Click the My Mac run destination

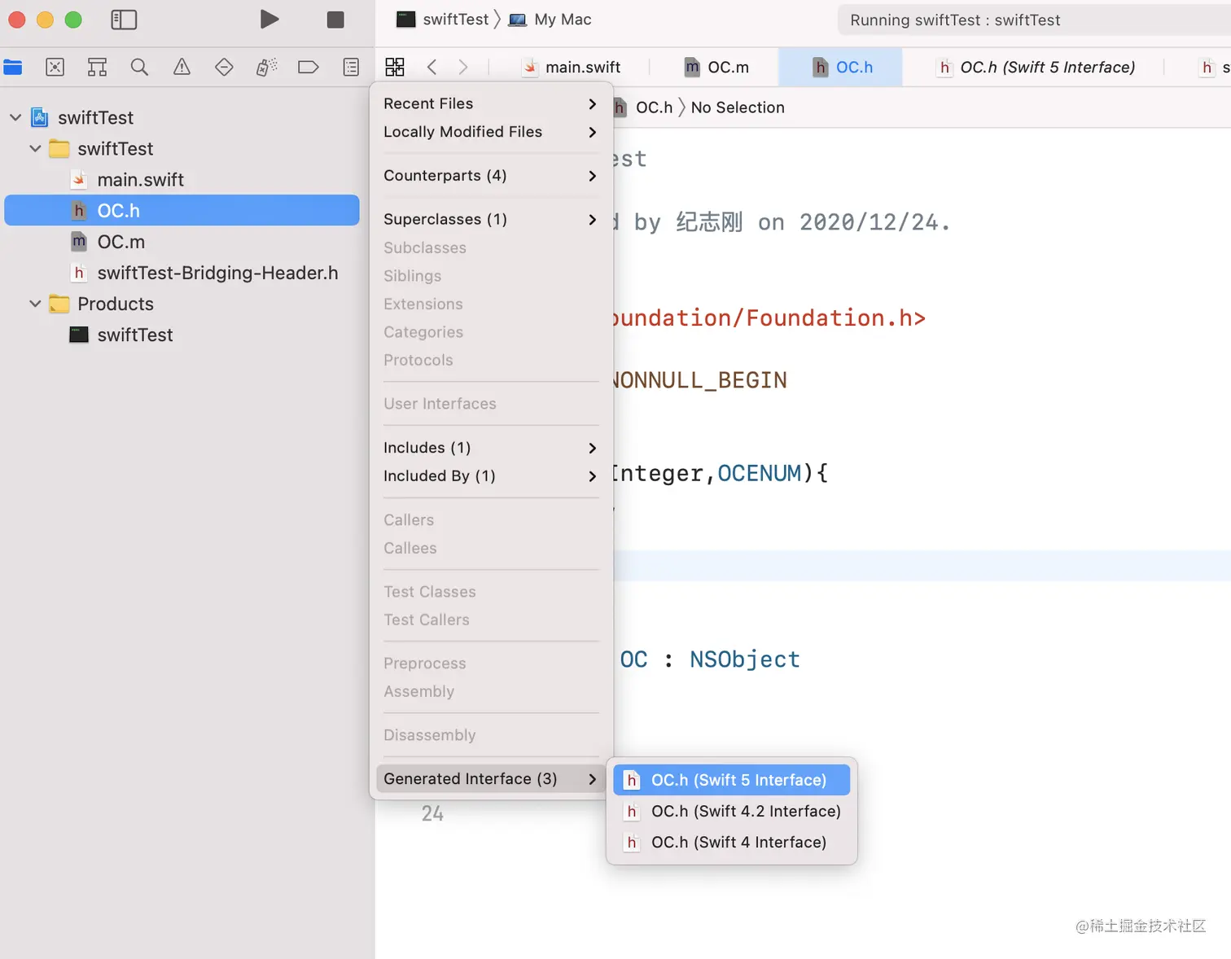coord(550,20)
